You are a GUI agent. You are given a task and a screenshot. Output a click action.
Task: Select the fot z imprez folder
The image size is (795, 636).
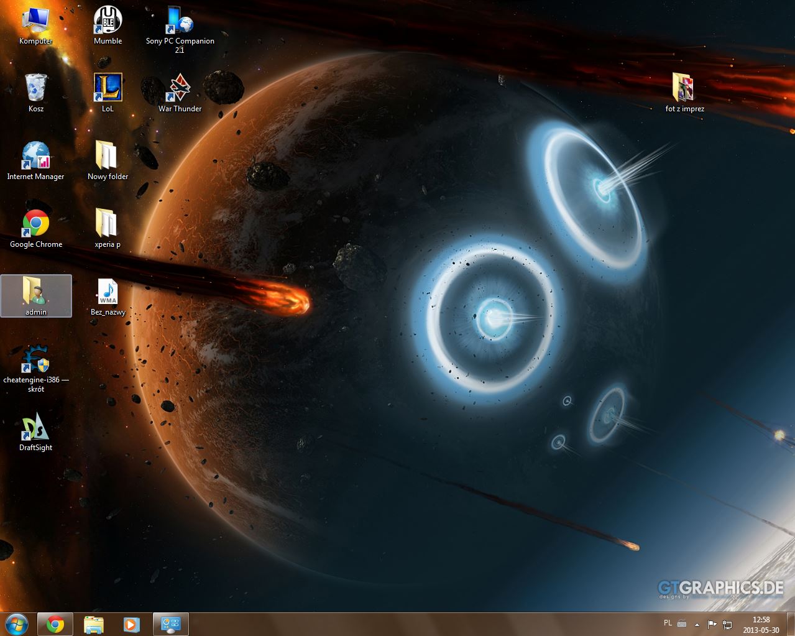(684, 93)
